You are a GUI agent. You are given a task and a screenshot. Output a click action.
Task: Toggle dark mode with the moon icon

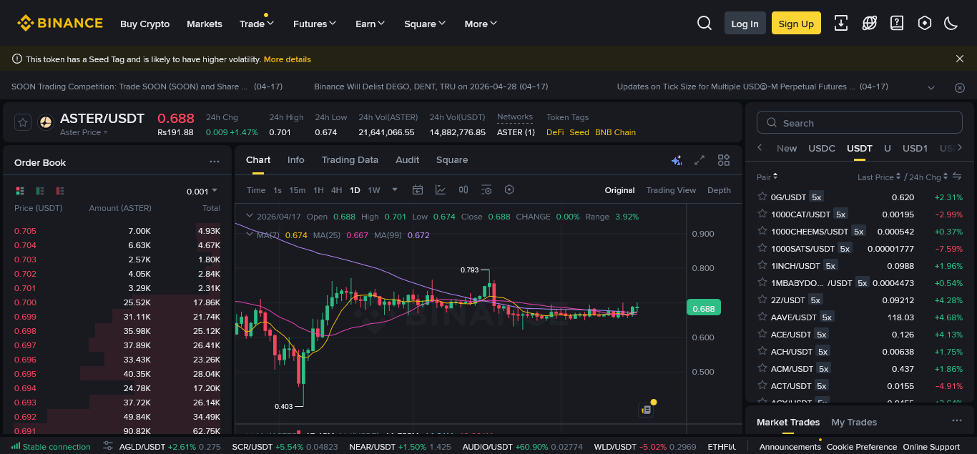tap(951, 23)
